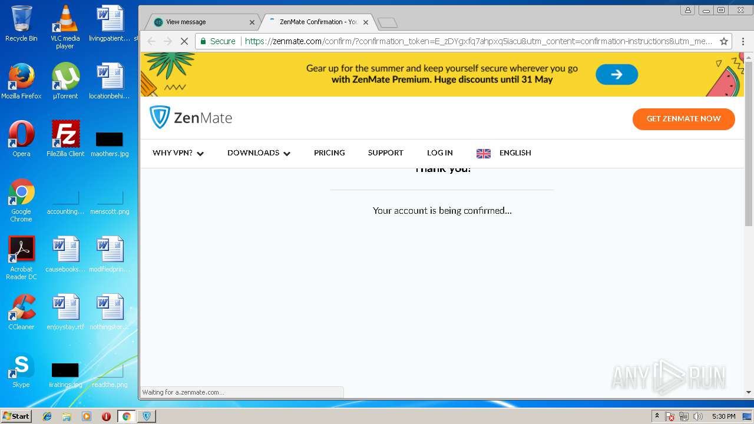Launch VLC media player from desktop
This screenshot has width=754, height=424.
tap(65, 26)
